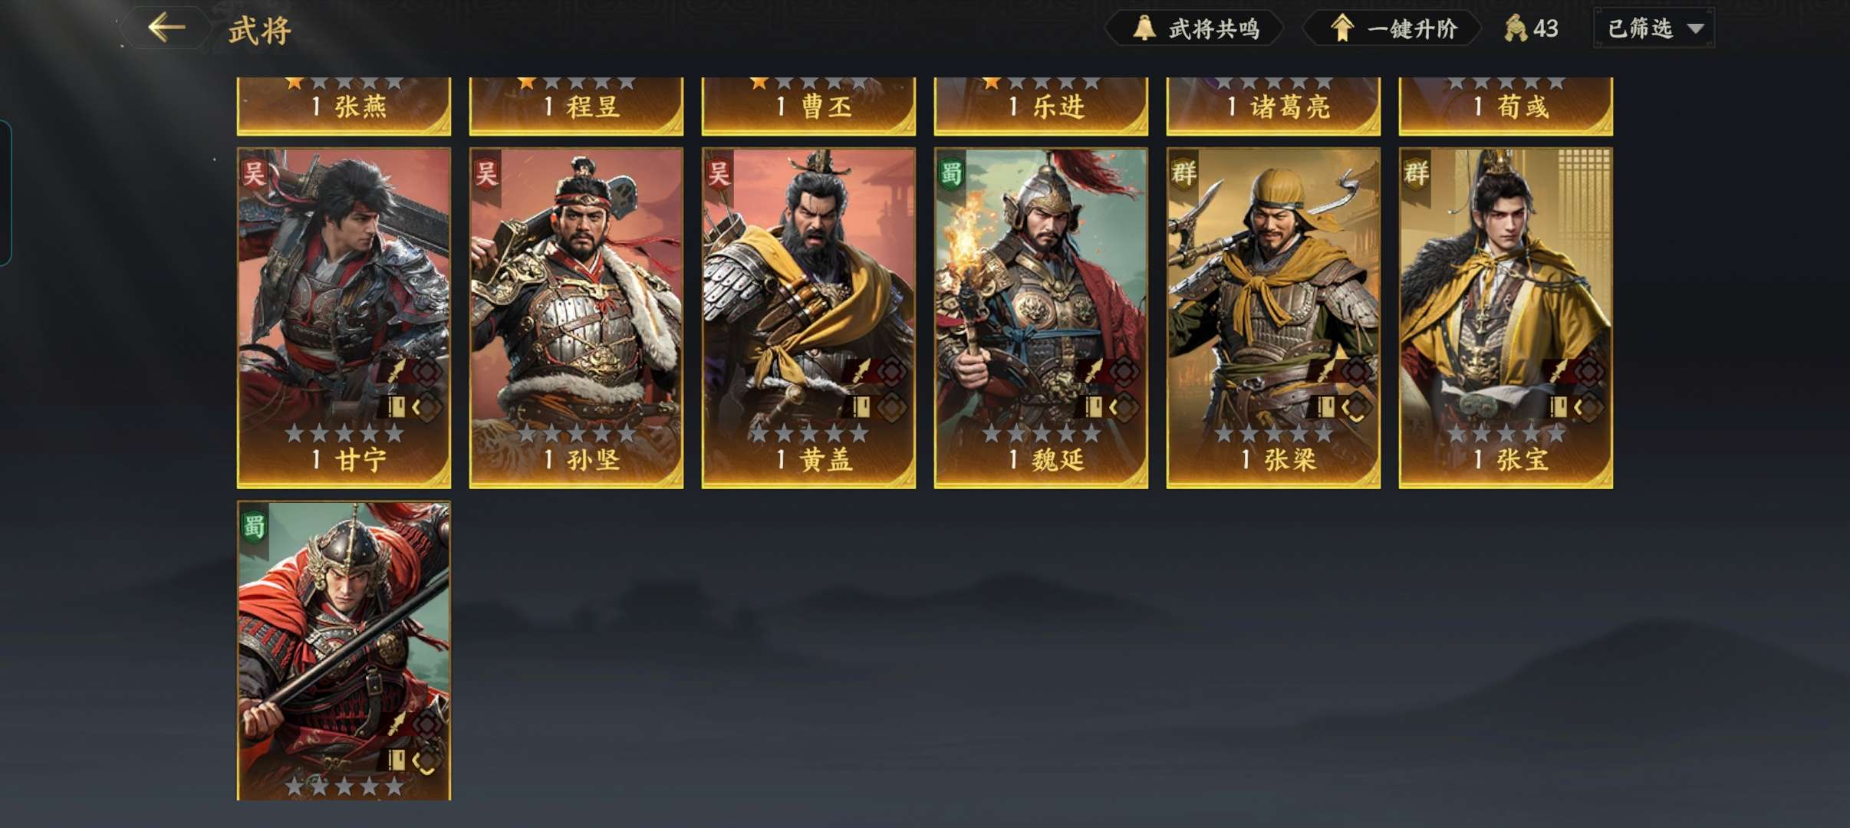Tap the upgrade arrow icon for 一键升阶

click(x=1341, y=28)
